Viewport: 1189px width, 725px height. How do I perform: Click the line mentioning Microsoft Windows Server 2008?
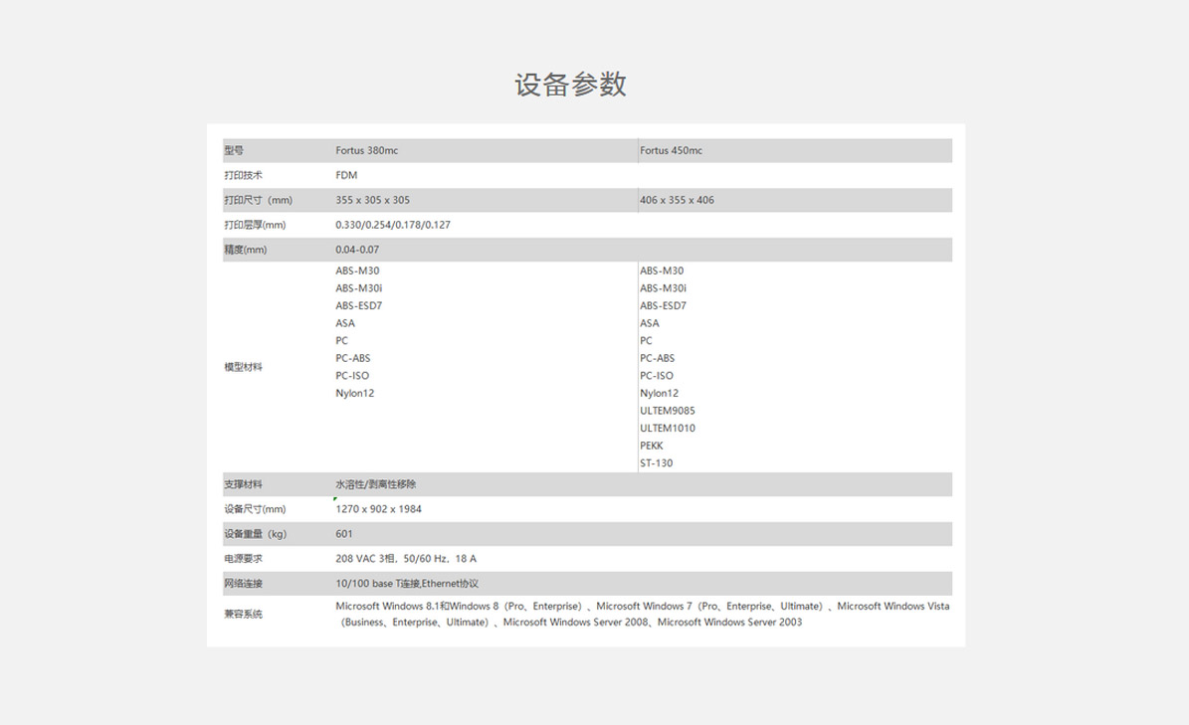coord(570,622)
